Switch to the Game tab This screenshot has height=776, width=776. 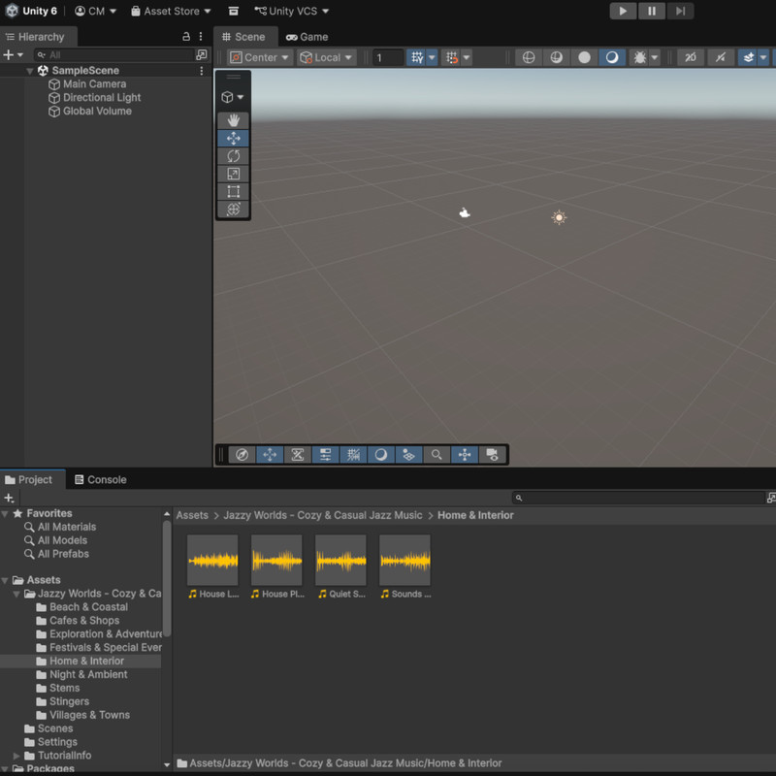pyautogui.click(x=307, y=37)
